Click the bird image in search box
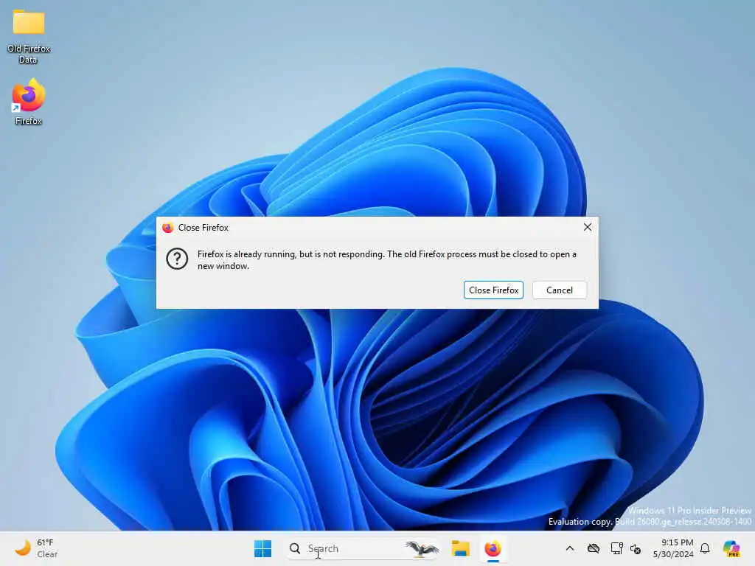Viewport: 755px width, 566px height. tap(422, 548)
